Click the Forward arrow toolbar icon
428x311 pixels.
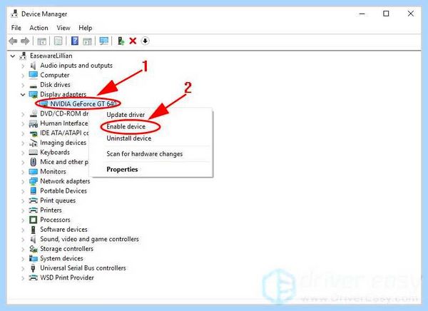pyautogui.click(x=25, y=41)
